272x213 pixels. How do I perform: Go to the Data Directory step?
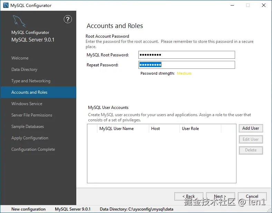(x=24, y=70)
